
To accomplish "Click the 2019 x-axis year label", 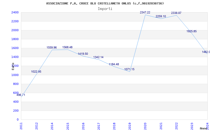I will (130, 126).
